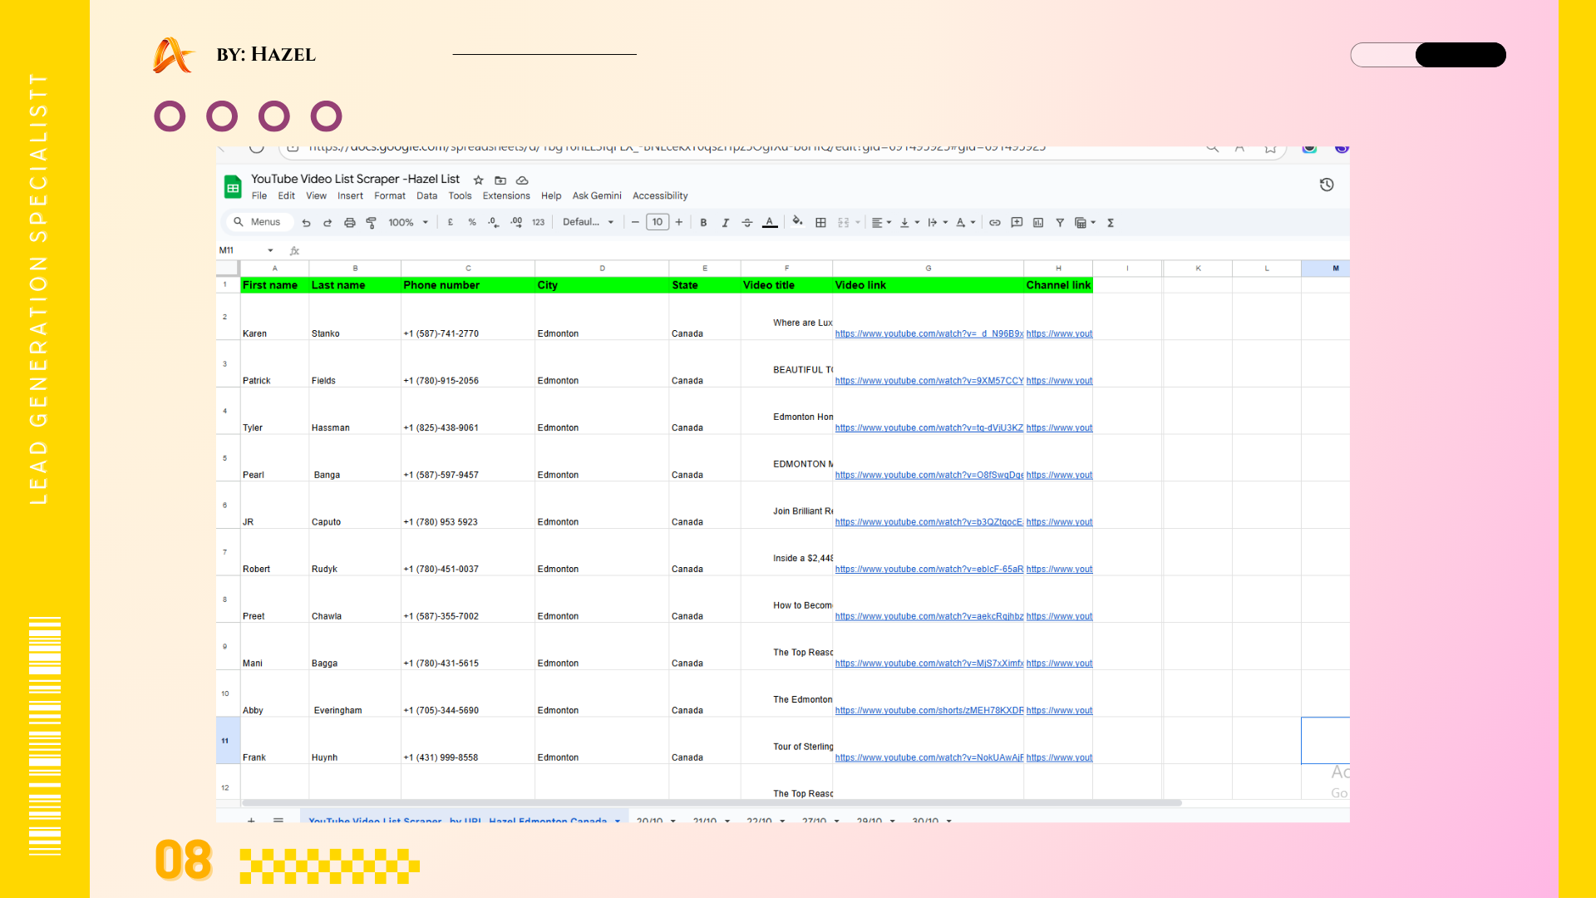This screenshot has width=1596, height=898.
Task: Toggle italic formatting
Action: pos(725,223)
